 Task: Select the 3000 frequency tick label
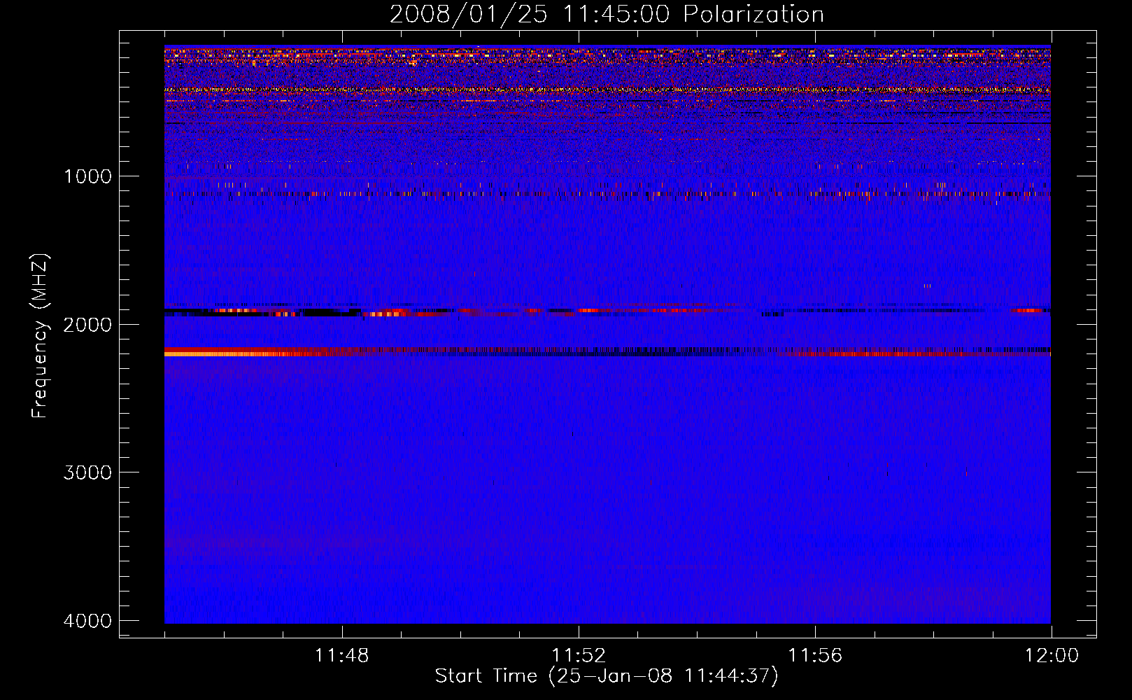click(x=87, y=472)
